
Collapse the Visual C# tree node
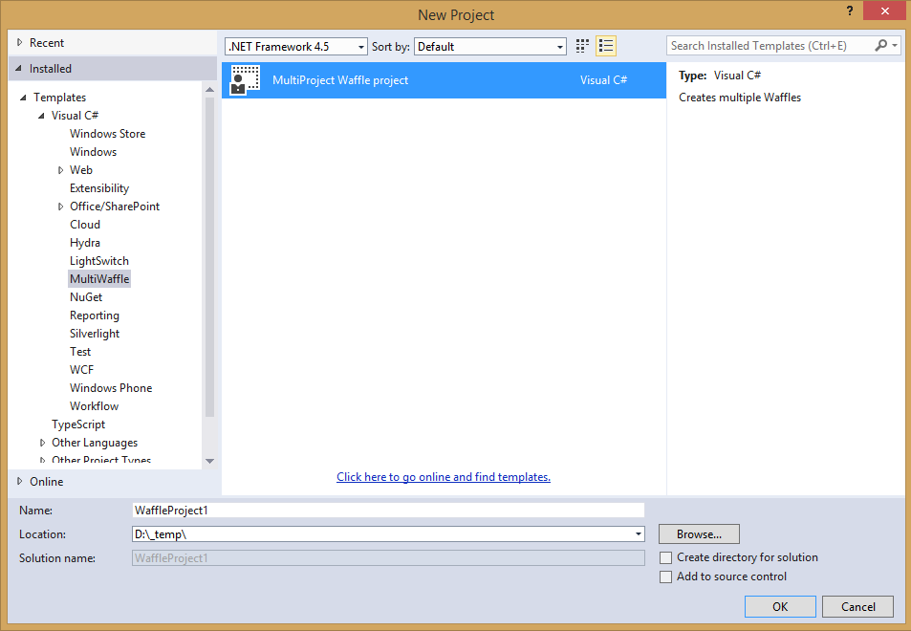pyautogui.click(x=42, y=116)
